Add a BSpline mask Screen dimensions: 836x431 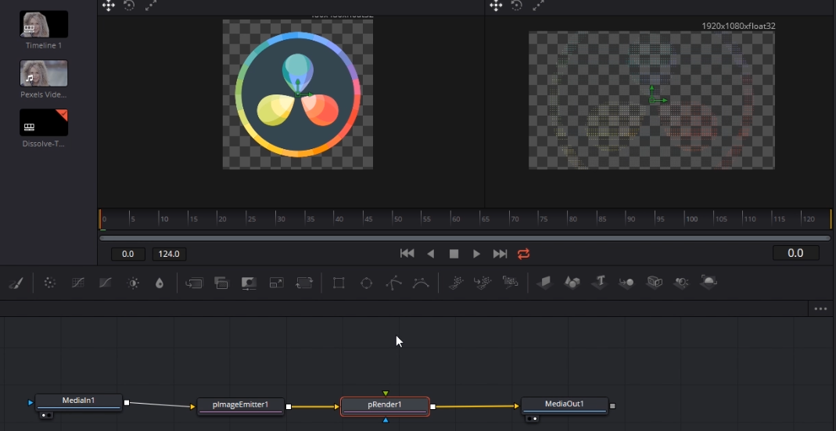[x=422, y=283]
